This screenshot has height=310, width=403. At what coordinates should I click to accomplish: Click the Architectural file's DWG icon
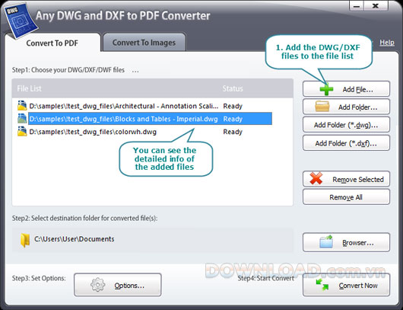pyautogui.click(x=22, y=106)
